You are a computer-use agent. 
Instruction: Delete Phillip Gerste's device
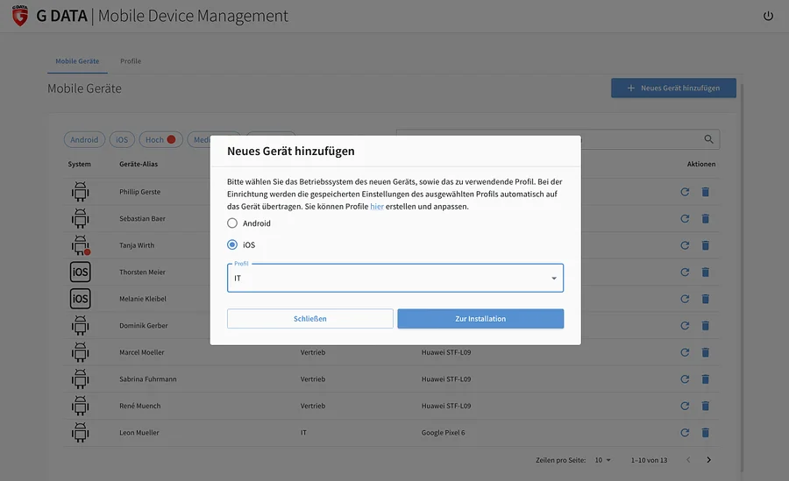tap(706, 192)
